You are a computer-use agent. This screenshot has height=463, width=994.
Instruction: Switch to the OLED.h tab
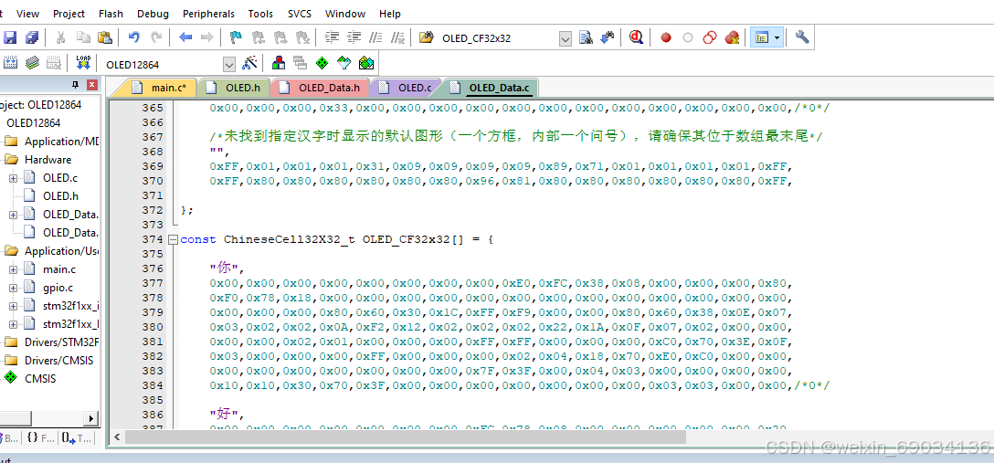click(x=234, y=88)
